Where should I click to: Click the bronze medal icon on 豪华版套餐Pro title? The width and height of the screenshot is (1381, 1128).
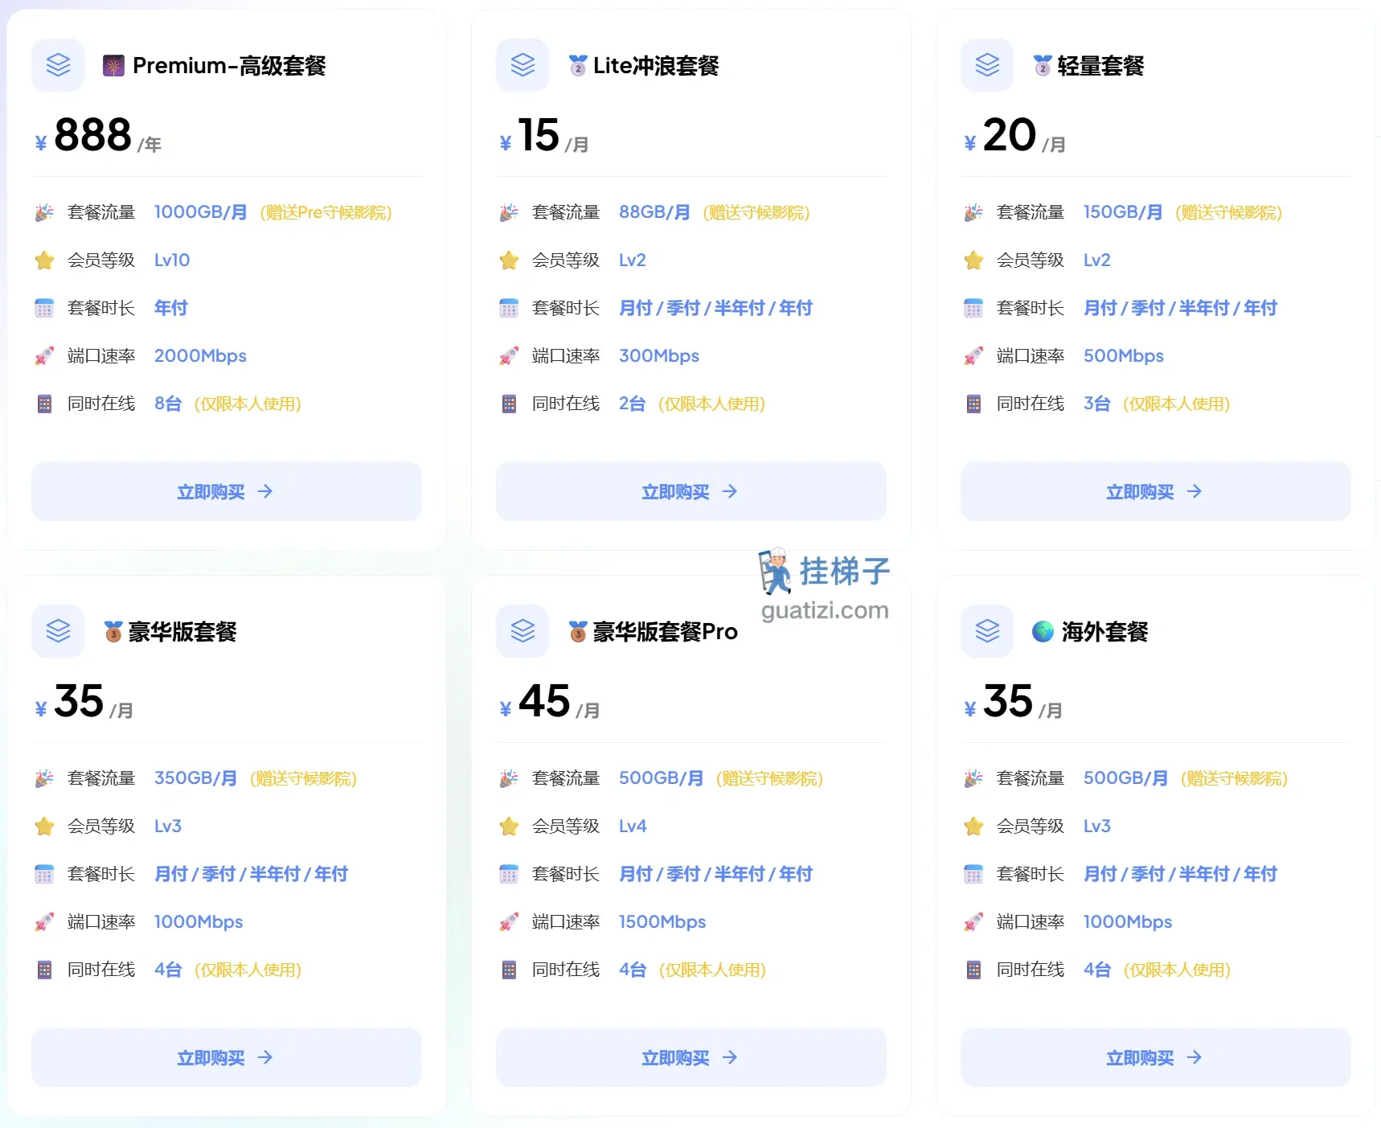point(577,631)
